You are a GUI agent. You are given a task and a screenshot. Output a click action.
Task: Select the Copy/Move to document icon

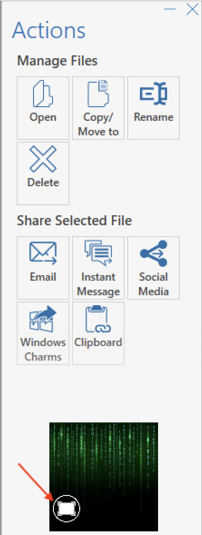click(x=98, y=94)
